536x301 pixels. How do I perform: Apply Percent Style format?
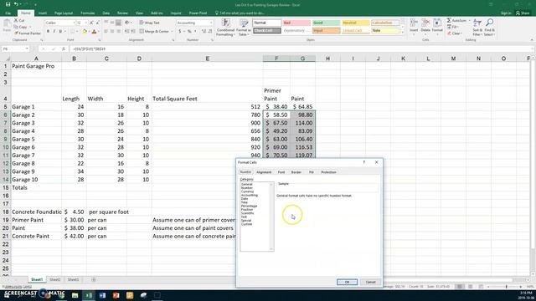coord(189,32)
